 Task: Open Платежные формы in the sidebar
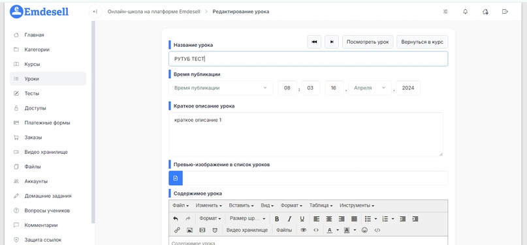(48, 122)
